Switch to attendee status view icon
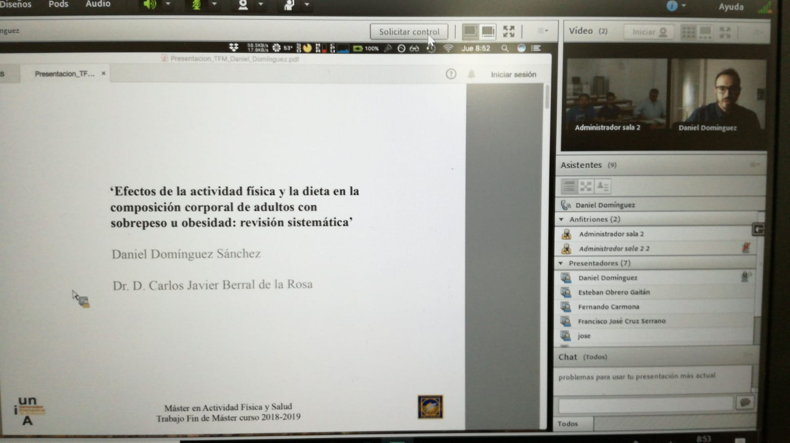This screenshot has width=790, height=443. click(x=603, y=186)
